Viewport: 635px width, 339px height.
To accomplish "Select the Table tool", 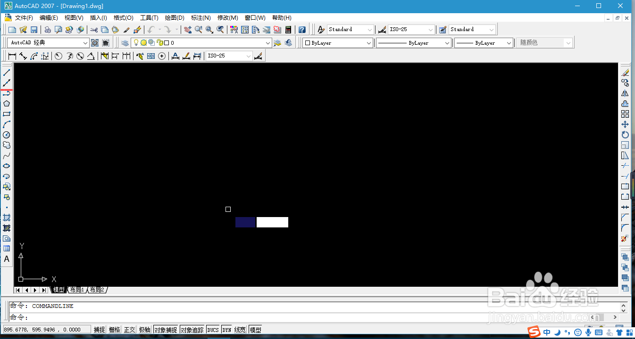I will tap(7, 249).
